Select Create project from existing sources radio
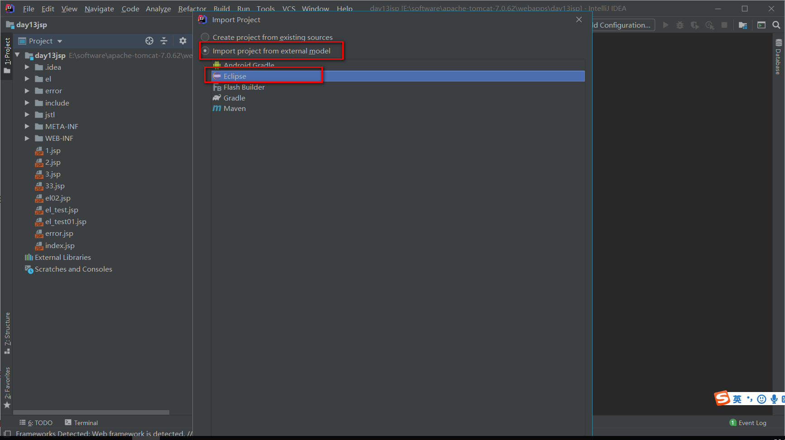The height and width of the screenshot is (440, 785). pyautogui.click(x=206, y=37)
